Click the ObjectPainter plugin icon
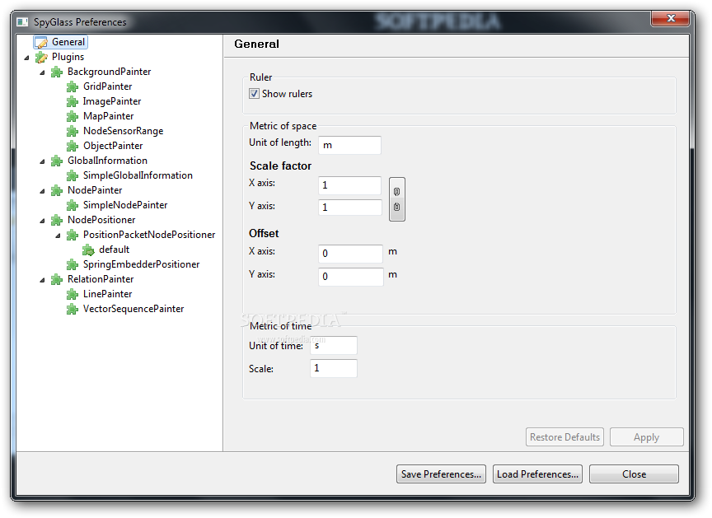The height and width of the screenshot is (518, 712). pos(73,146)
